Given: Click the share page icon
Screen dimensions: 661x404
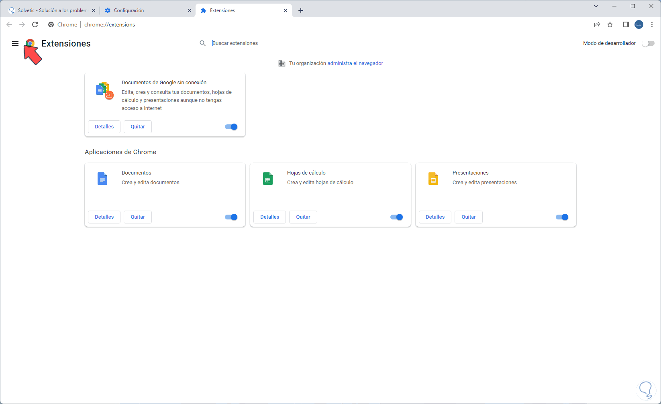Looking at the screenshot, I should (597, 24).
